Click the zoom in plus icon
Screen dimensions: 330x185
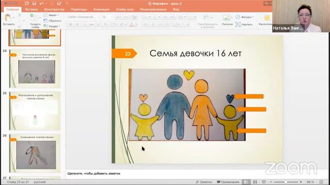coord(301,182)
